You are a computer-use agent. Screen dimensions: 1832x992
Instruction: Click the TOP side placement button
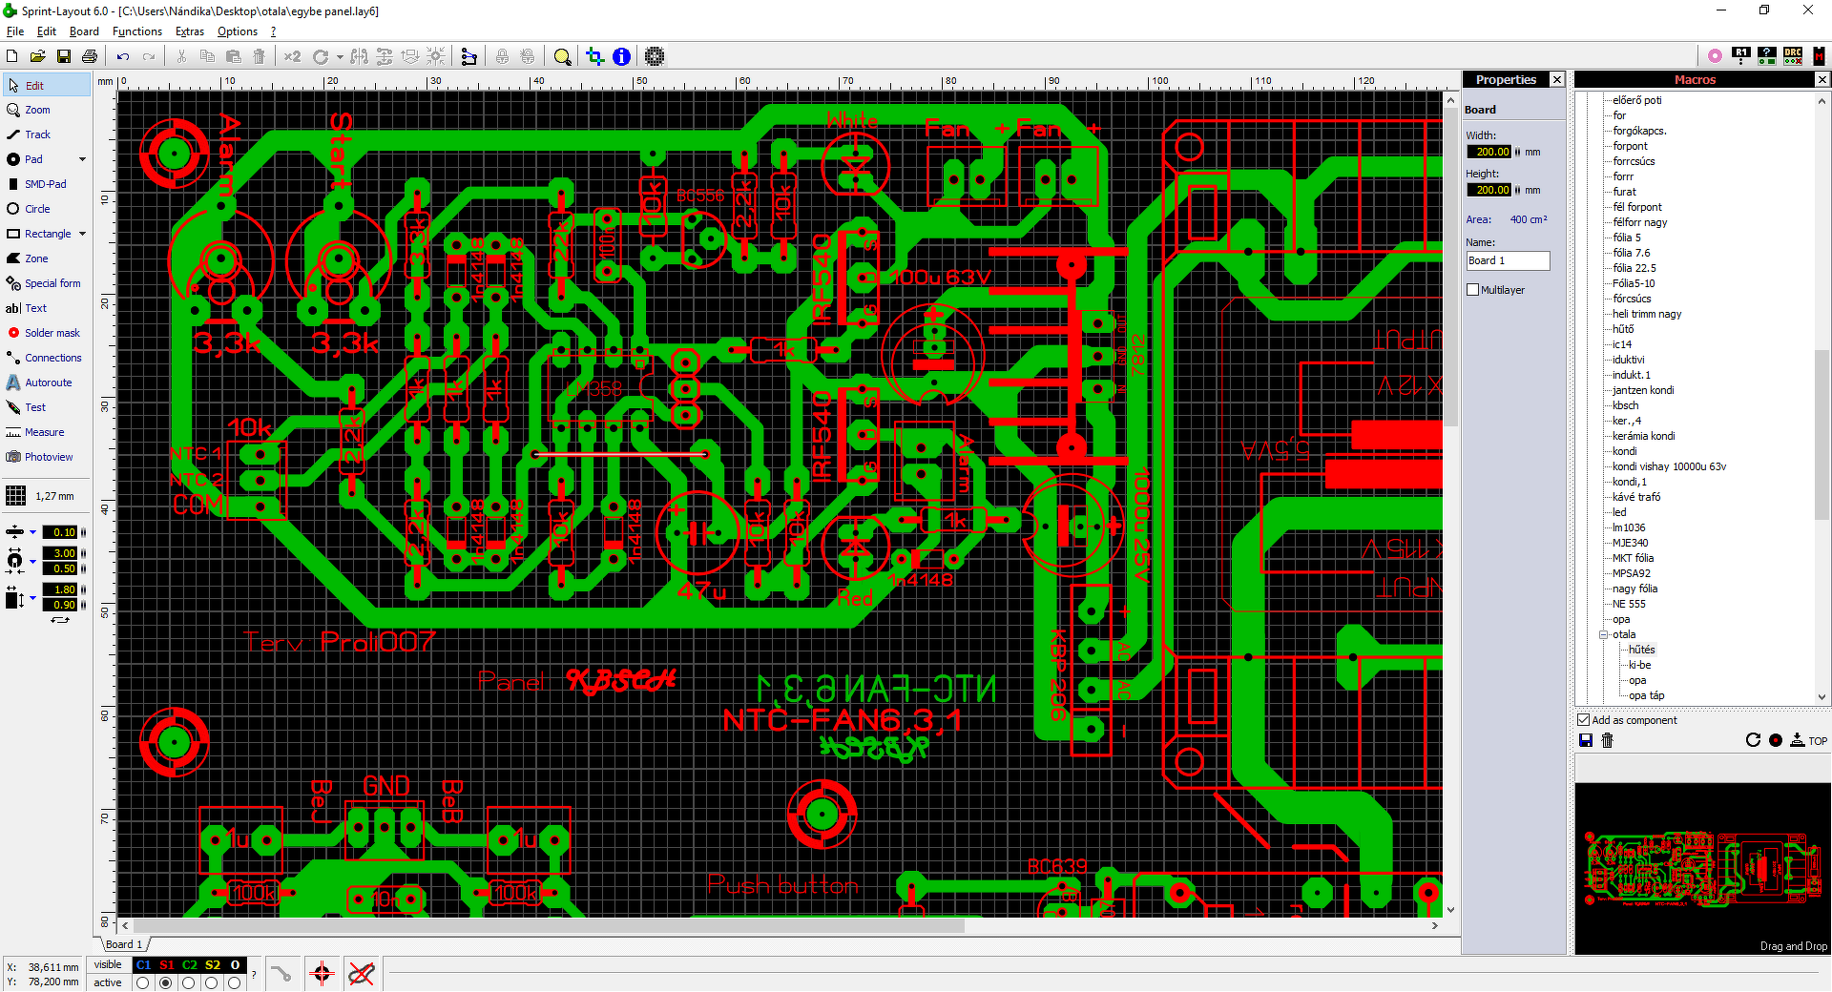tap(1808, 740)
